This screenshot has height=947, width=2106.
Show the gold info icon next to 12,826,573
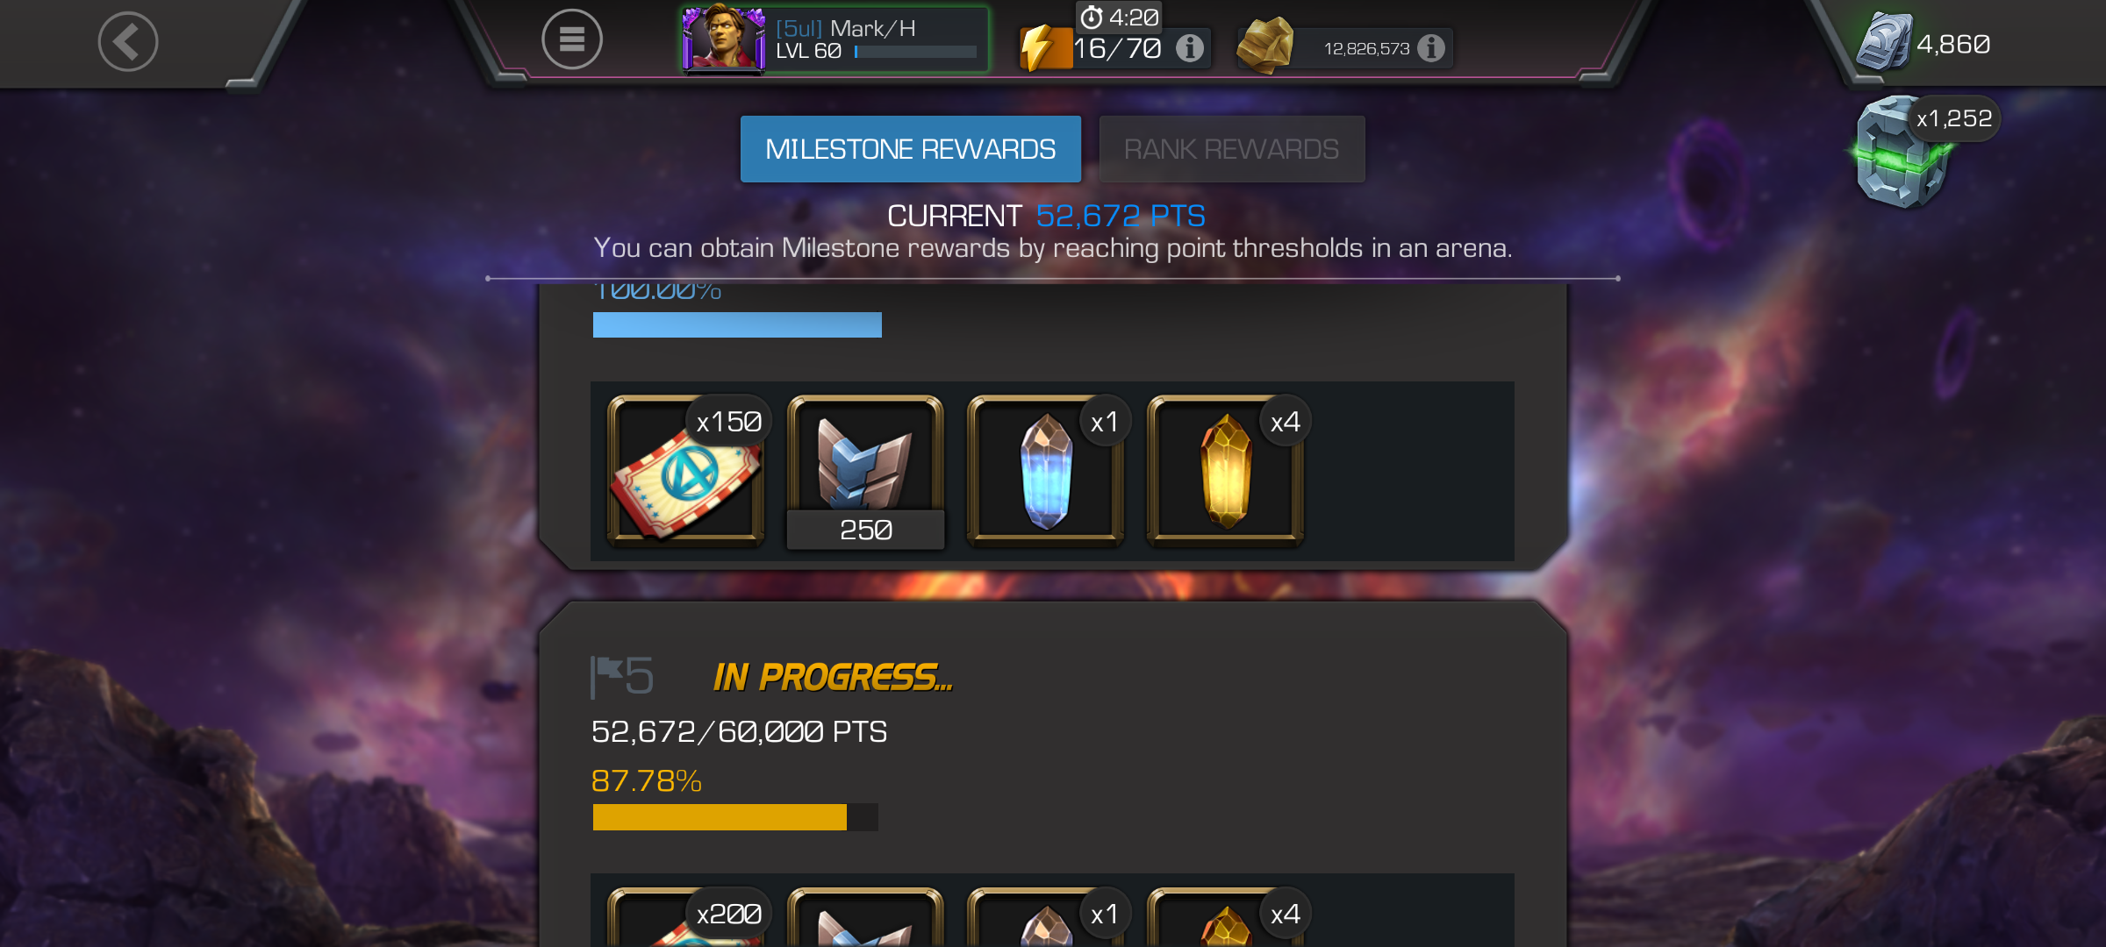tap(1431, 48)
